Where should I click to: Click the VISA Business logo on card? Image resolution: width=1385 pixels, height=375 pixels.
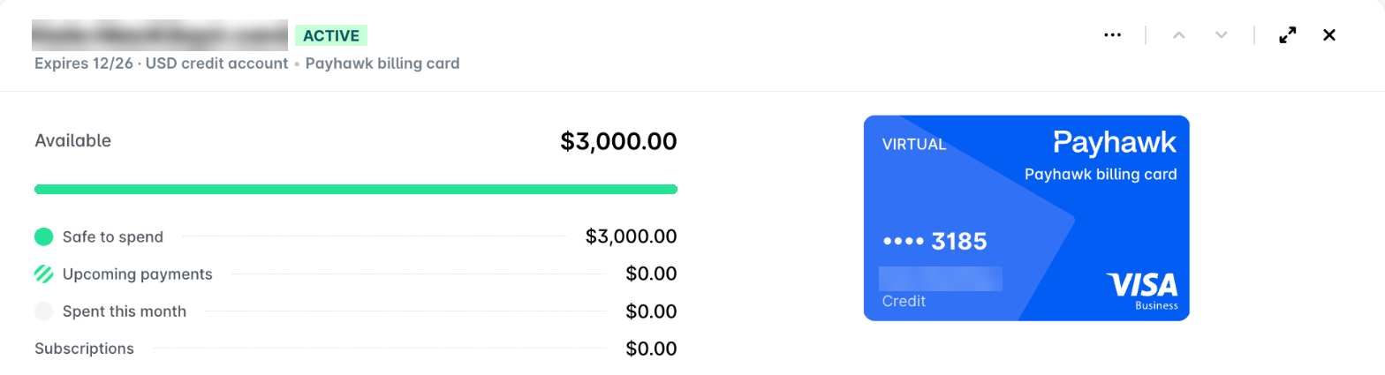tap(1141, 291)
